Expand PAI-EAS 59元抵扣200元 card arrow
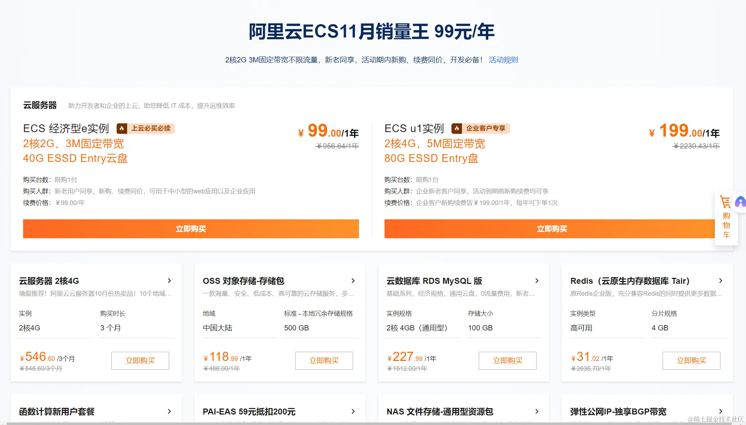The image size is (746, 425). (x=353, y=411)
